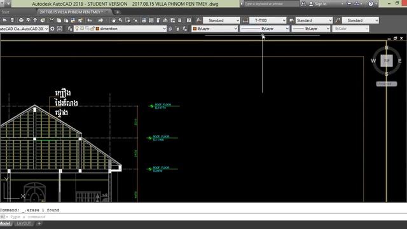Click Sign In in the title bar

[321, 4]
